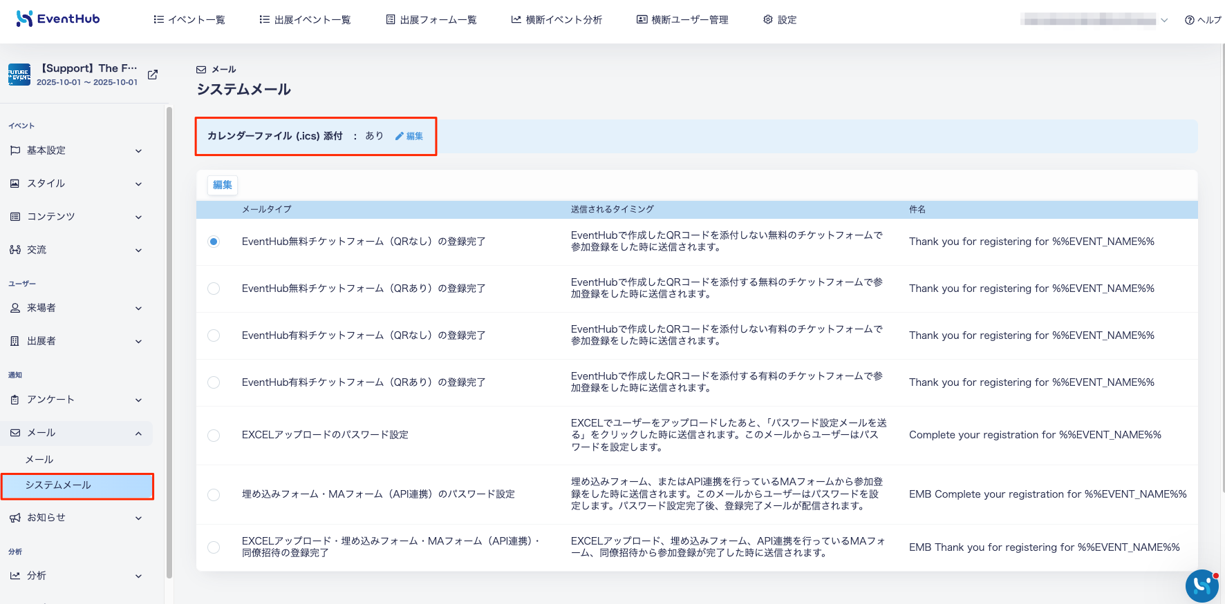1225x604 pixels.
Task: Open event page via external link icon
Action: [x=153, y=75]
